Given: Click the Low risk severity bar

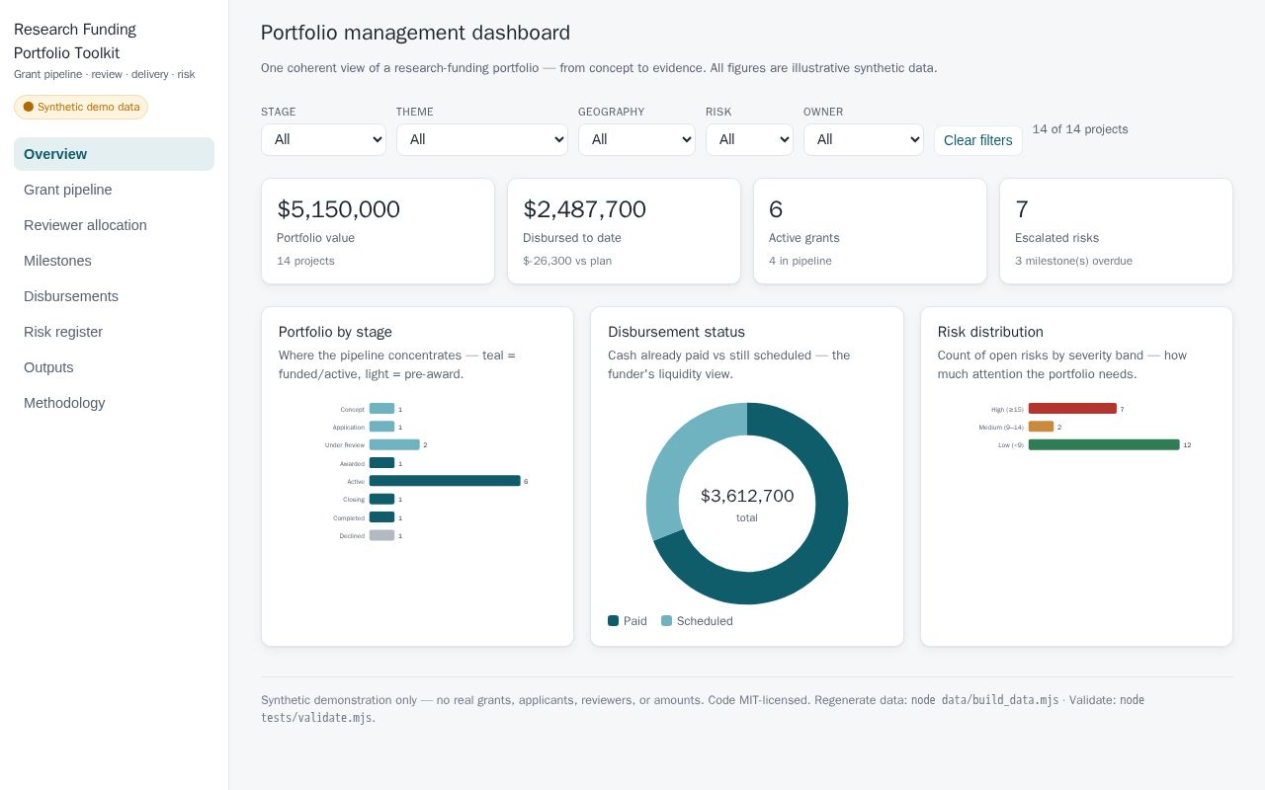Looking at the screenshot, I should point(1104,444).
